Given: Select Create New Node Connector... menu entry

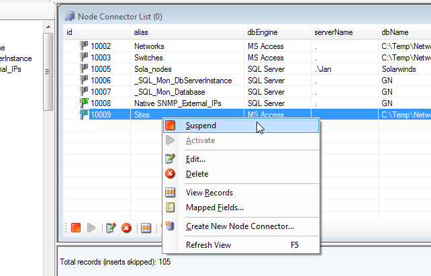Looking at the screenshot, I should click(239, 226).
